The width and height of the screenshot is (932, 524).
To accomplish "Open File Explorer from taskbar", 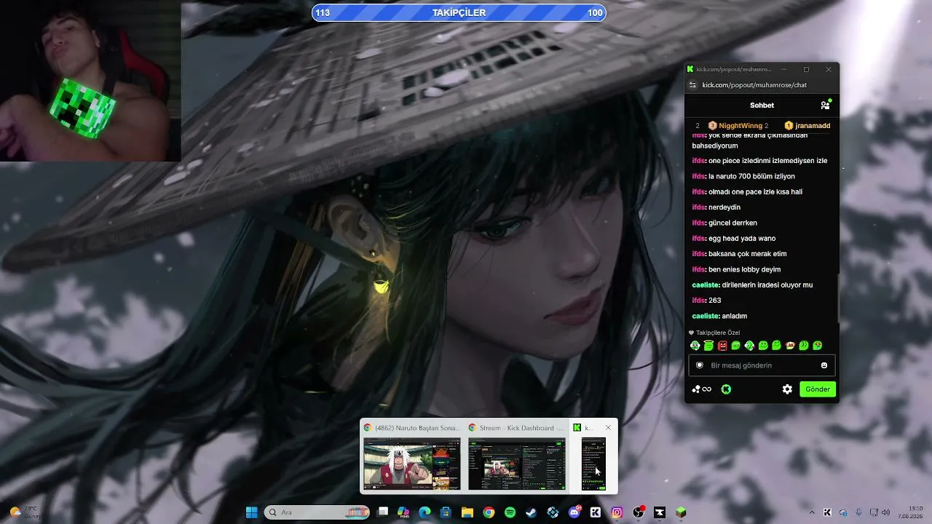I will (467, 512).
